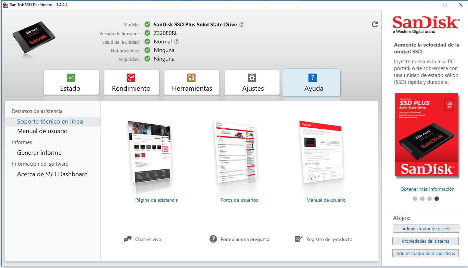Click the Recursos de asistencia heading
Viewport: 468px width, 268px height.
tap(37, 111)
